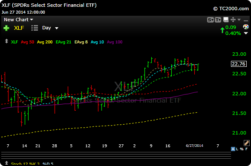Open the watchlist list icon beside XLF
This screenshot has height=166, width=251.
coord(35,28)
